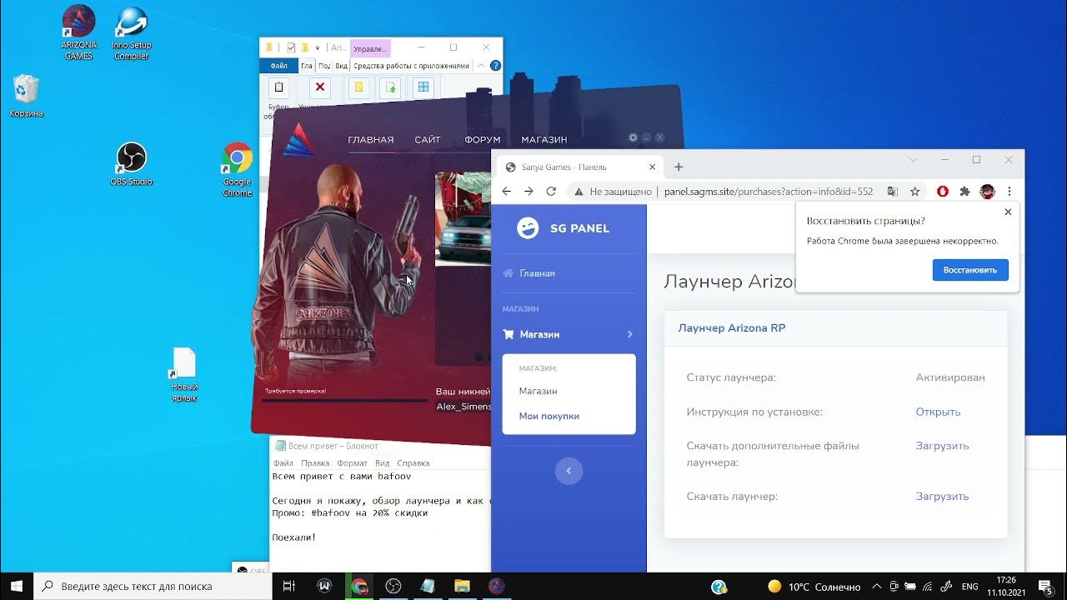Open the notification center icon

(x=1044, y=587)
